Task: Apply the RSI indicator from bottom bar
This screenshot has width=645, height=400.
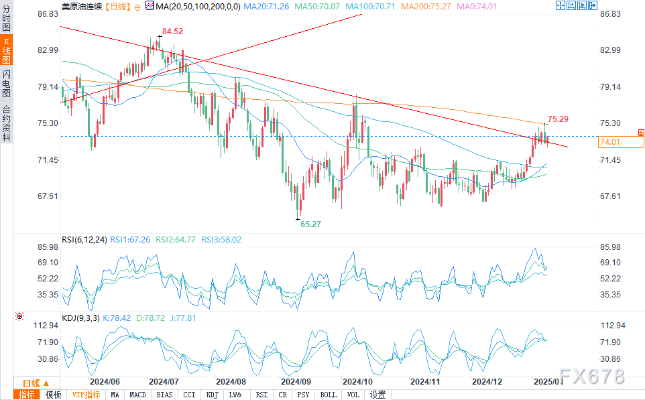Action: (261, 395)
